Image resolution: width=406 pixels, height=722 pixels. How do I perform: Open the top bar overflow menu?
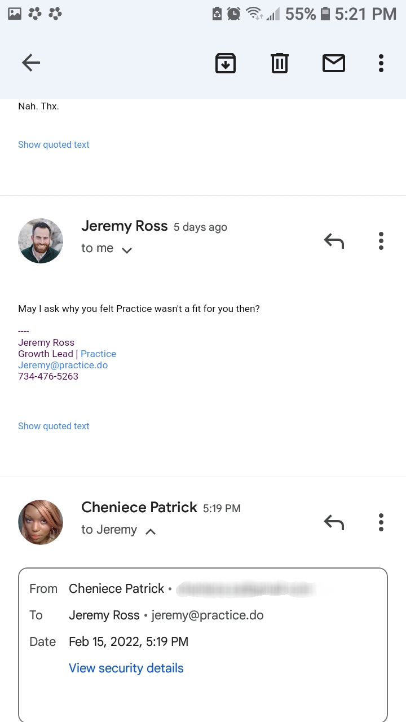pyautogui.click(x=381, y=63)
